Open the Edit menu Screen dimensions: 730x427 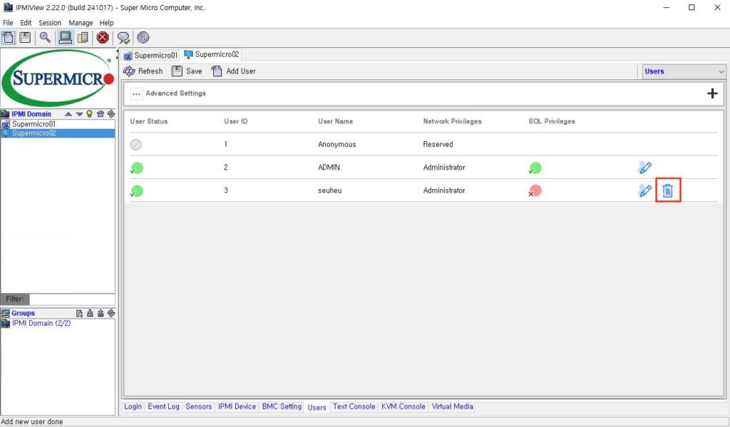(26, 22)
